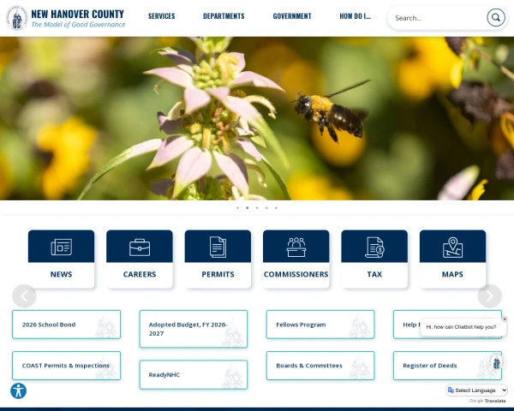Viewport: 514px width, 411px height.
Task: Open the Maps pin icon tile
Action: [452, 247]
